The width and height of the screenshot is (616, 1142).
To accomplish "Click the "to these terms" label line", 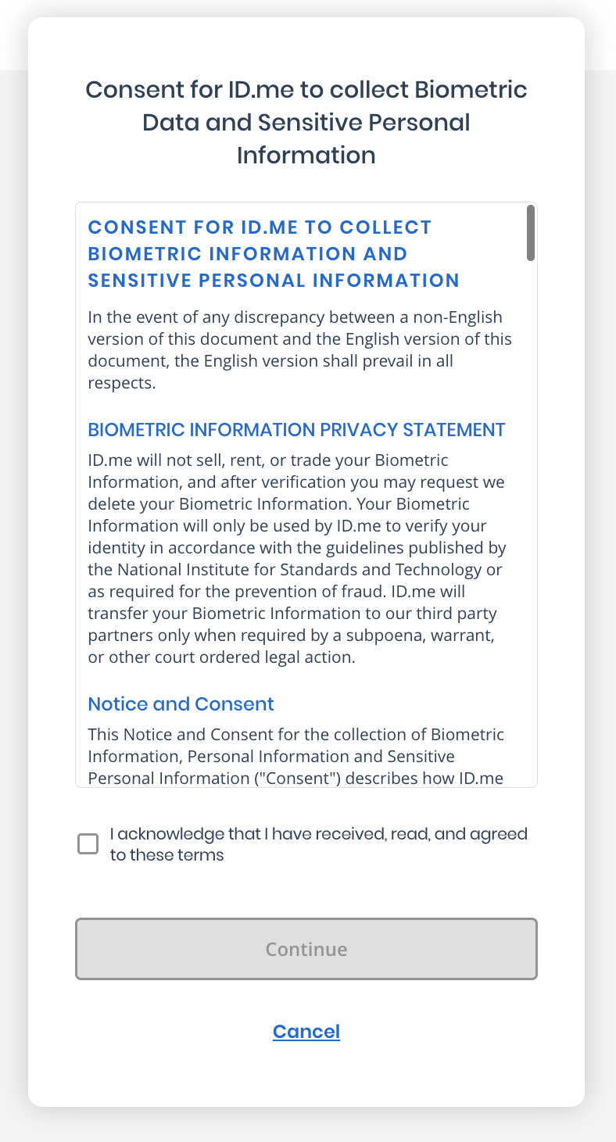I will click(x=167, y=855).
